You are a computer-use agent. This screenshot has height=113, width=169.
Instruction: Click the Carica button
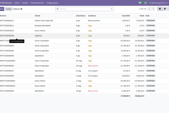8,9
